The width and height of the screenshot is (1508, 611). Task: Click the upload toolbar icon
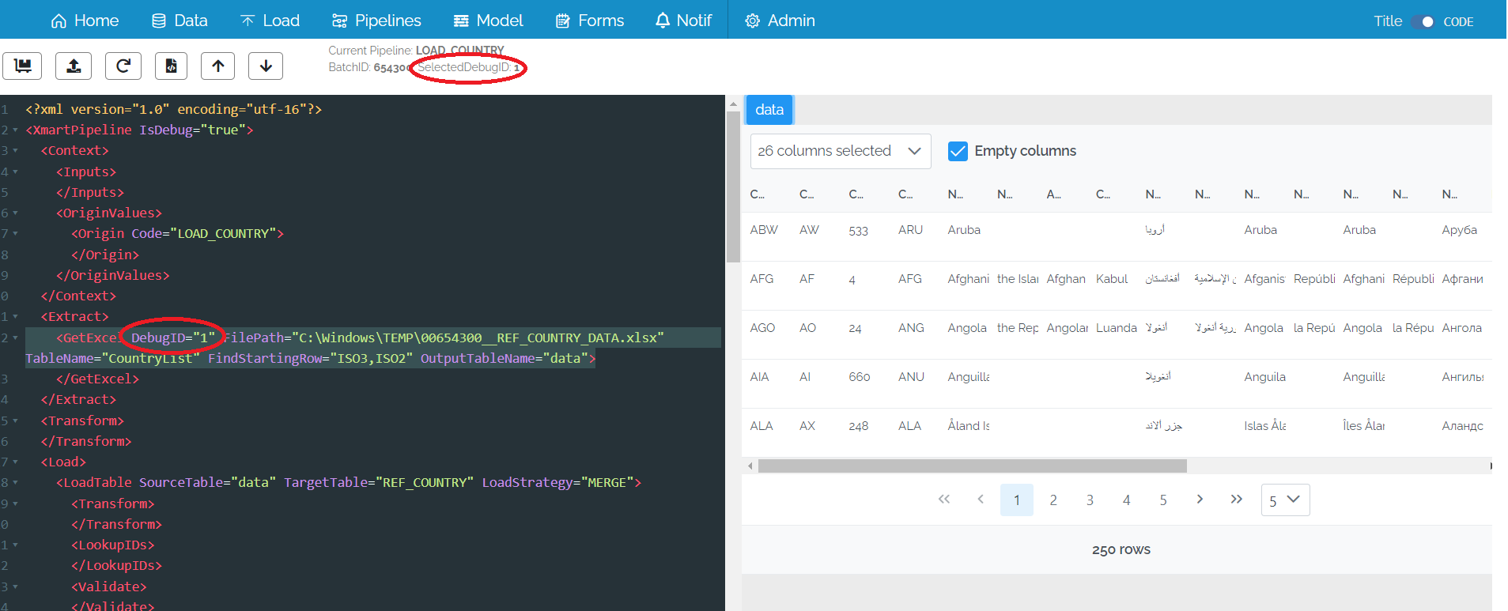tap(74, 66)
